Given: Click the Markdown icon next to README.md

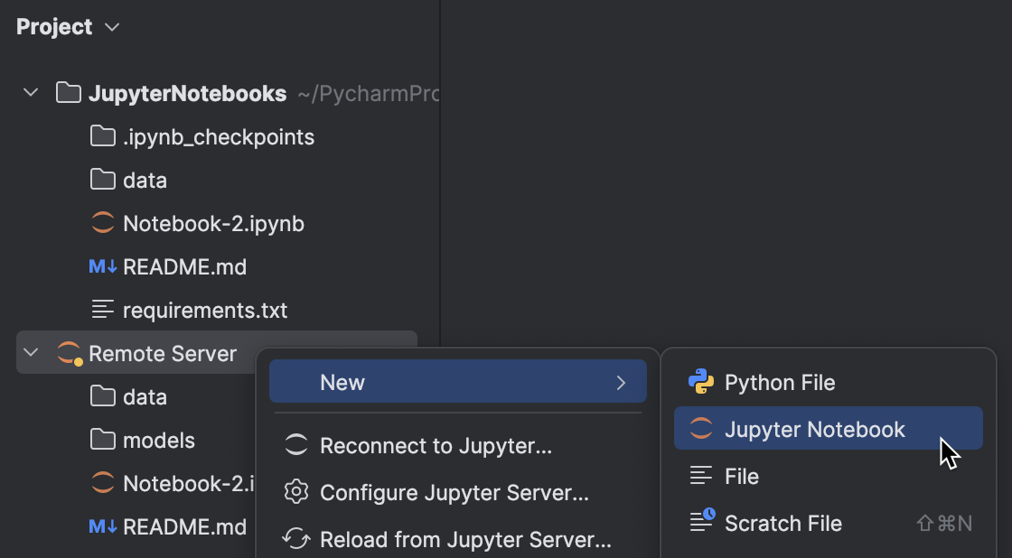Looking at the screenshot, I should click(x=101, y=266).
